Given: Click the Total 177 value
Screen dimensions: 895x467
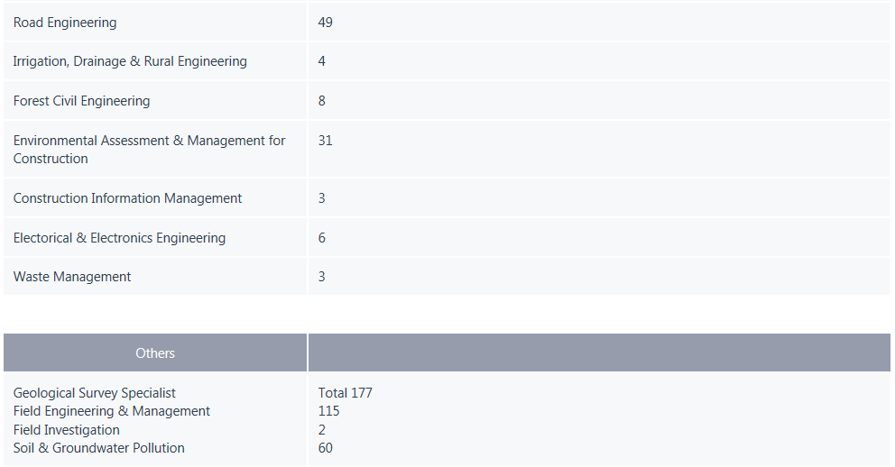Looking at the screenshot, I should pos(346,393).
